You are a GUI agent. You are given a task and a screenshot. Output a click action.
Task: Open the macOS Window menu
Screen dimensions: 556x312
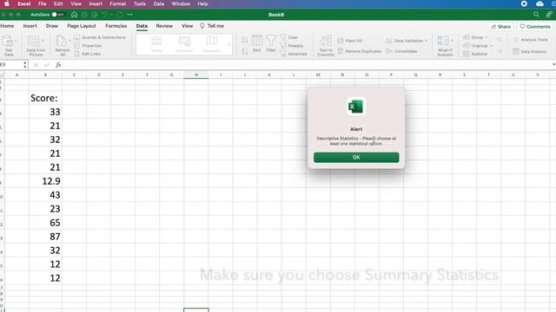(x=181, y=3)
